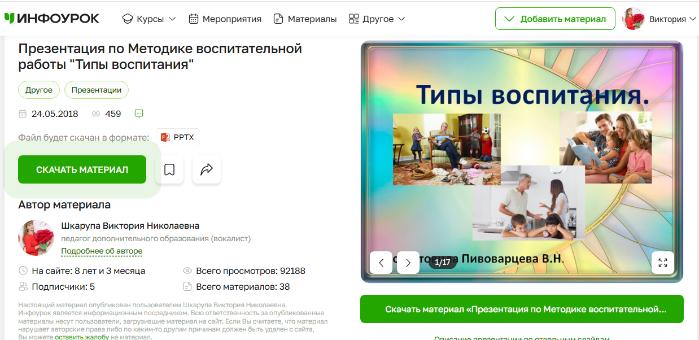Screen dimensions: 699x340
Task: Open the slide preview in fullscreen
Action: pyautogui.click(x=663, y=263)
